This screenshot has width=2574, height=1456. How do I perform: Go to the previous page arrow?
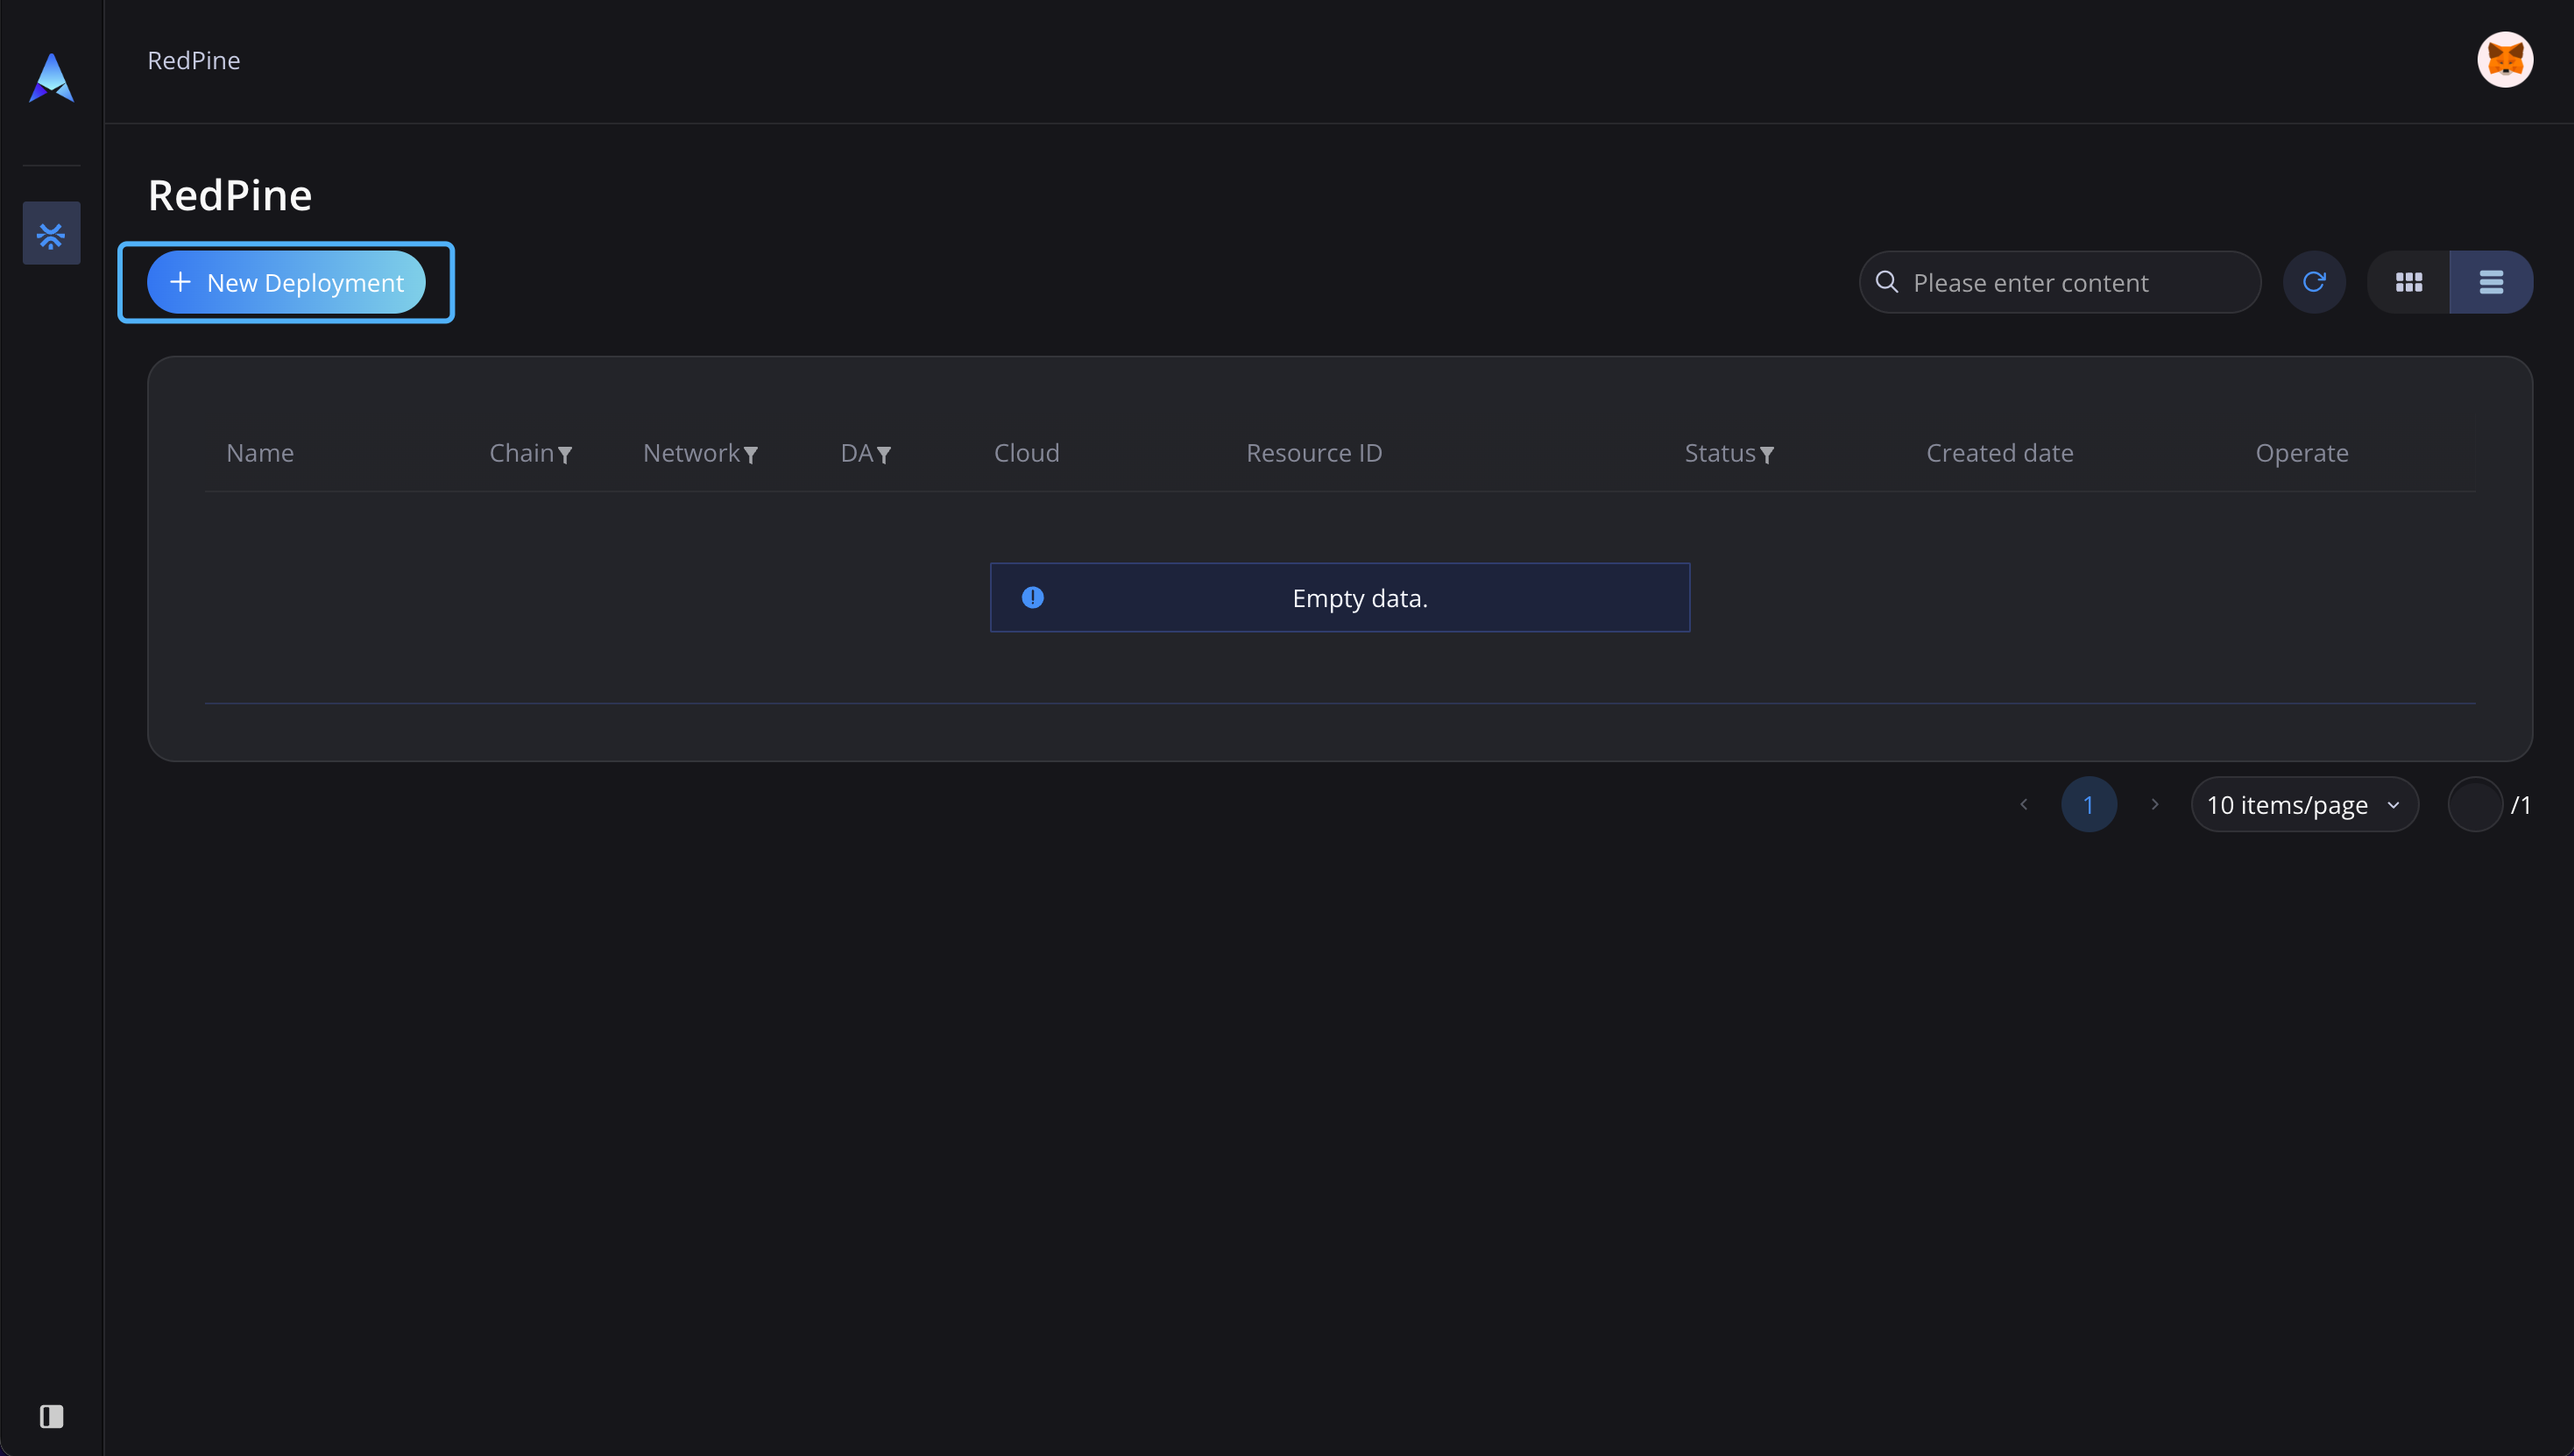click(2023, 804)
